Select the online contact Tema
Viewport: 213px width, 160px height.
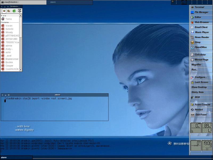pos(9,19)
